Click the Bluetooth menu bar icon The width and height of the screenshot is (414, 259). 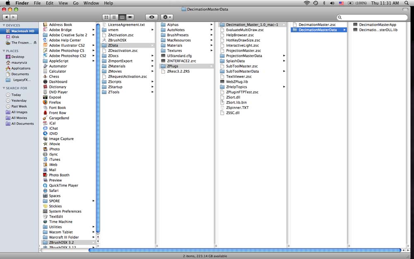tap(324, 3)
